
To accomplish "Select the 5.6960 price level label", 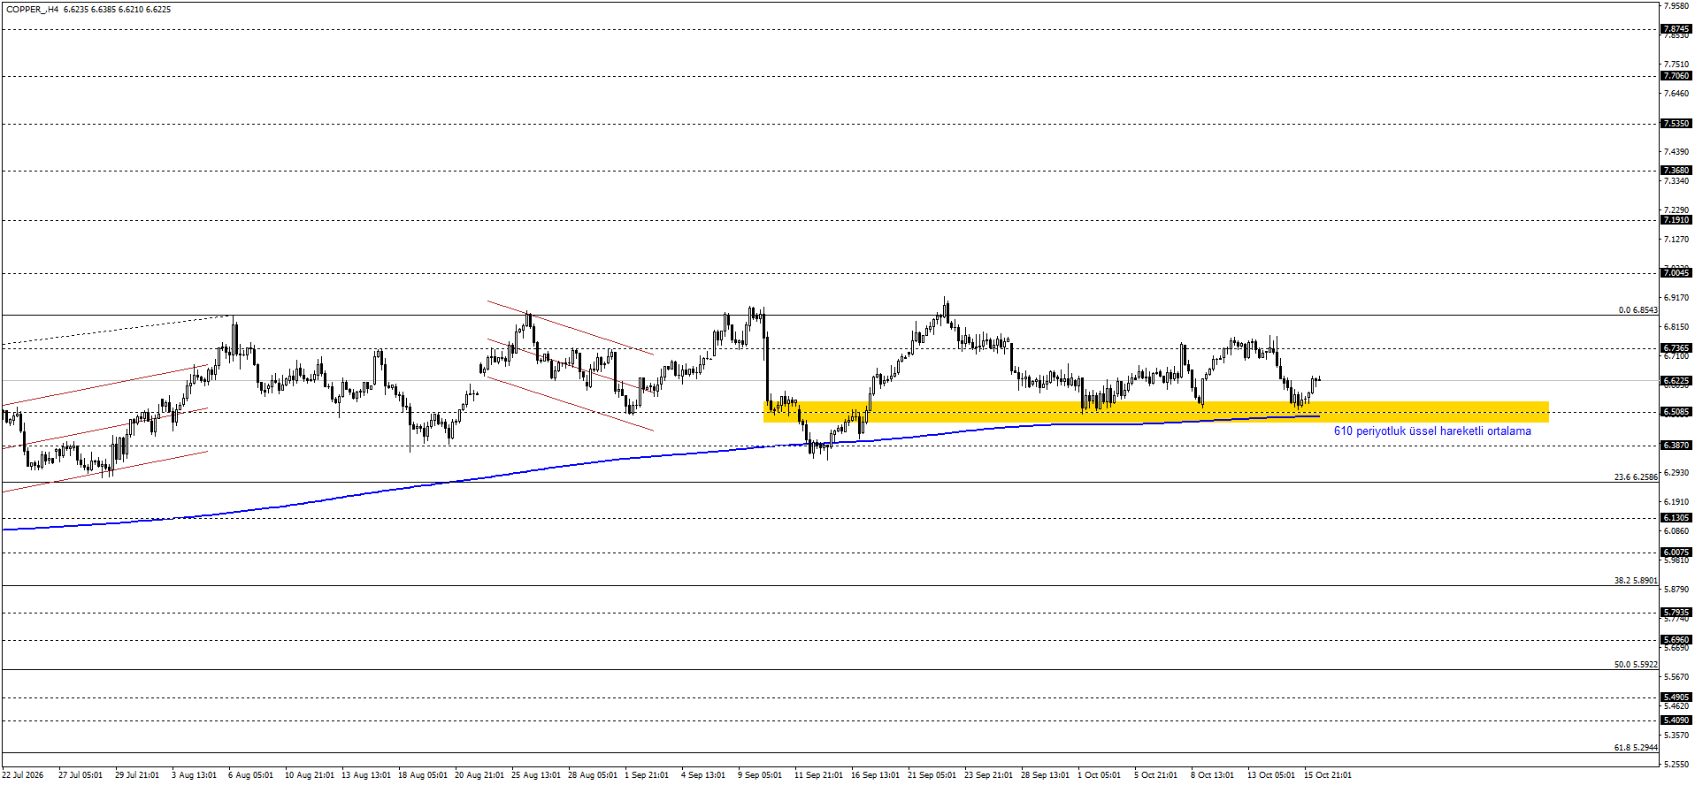I will coord(1676,640).
